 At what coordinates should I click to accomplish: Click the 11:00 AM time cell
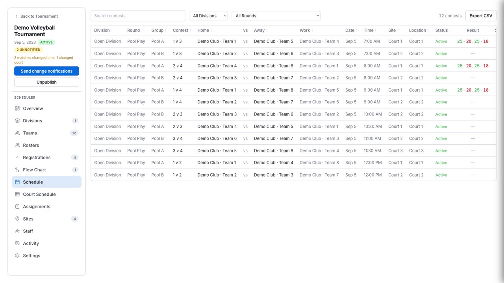[x=372, y=138]
